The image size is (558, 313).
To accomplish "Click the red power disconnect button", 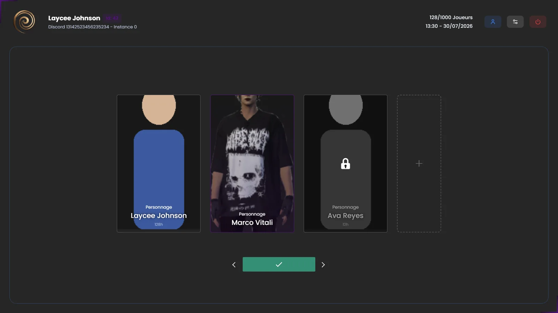I will click(538, 22).
